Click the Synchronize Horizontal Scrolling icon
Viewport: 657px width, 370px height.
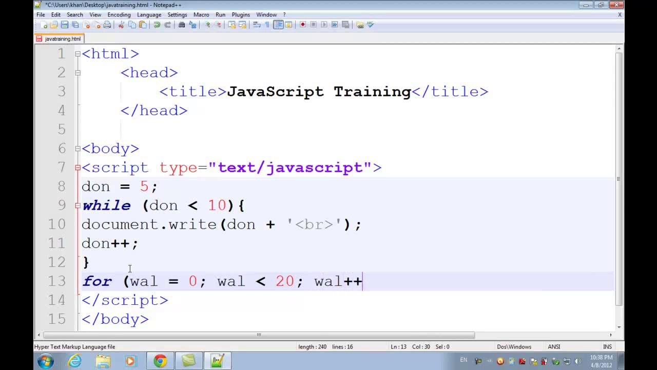pyautogui.click(x=242, y=25)
